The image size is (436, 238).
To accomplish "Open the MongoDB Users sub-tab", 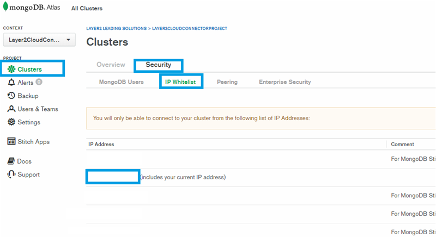I will point(121,82).
